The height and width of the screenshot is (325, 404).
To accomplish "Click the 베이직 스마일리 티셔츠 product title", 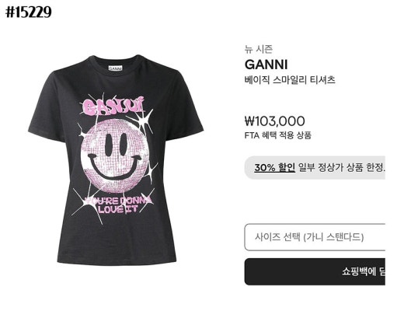I will pyautogui.click(x=290, y=79).
